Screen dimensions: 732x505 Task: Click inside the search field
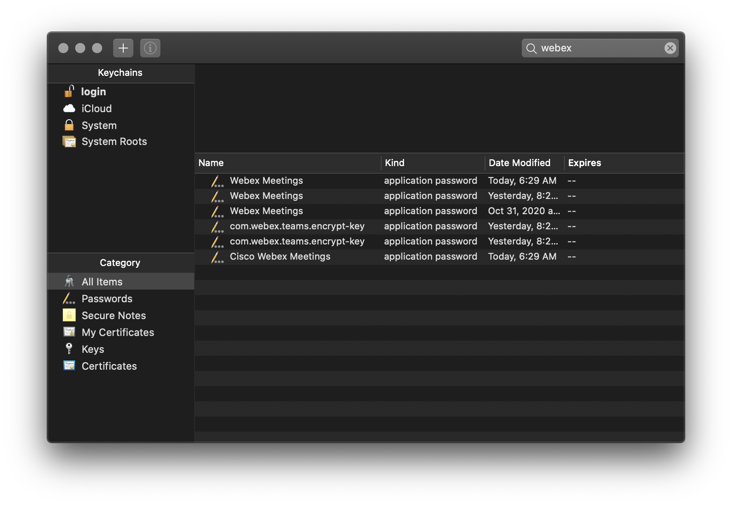[x=591, y=48]
